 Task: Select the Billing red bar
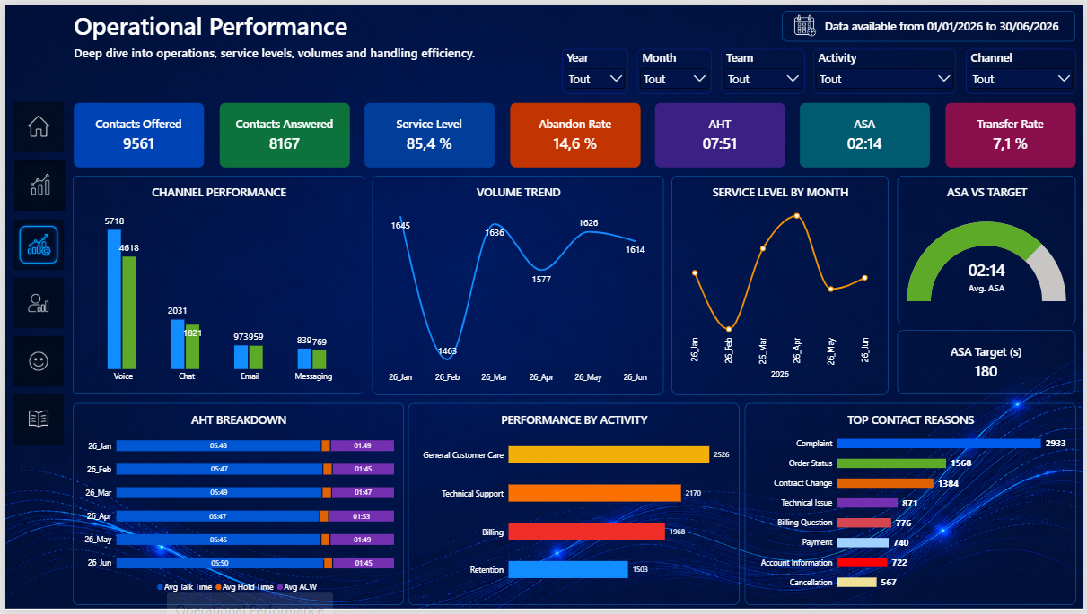click(x=586, y=532)
